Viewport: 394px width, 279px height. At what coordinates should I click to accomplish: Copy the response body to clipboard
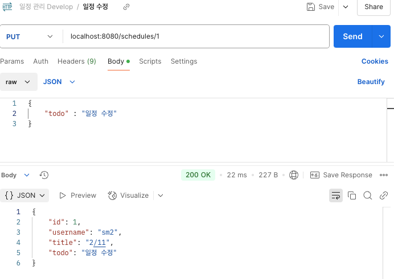point(352,195)
